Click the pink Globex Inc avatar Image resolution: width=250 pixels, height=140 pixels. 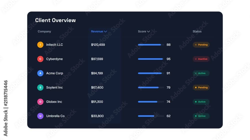pos(40,102)
